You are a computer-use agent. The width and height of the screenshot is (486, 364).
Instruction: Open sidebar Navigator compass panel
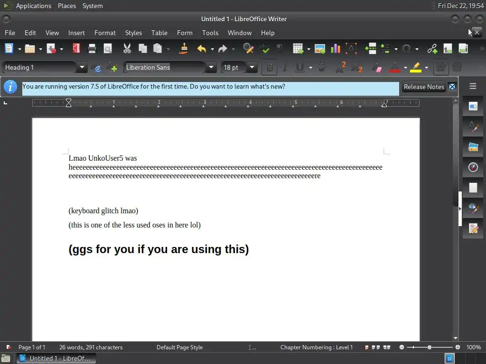coord(473,167)
